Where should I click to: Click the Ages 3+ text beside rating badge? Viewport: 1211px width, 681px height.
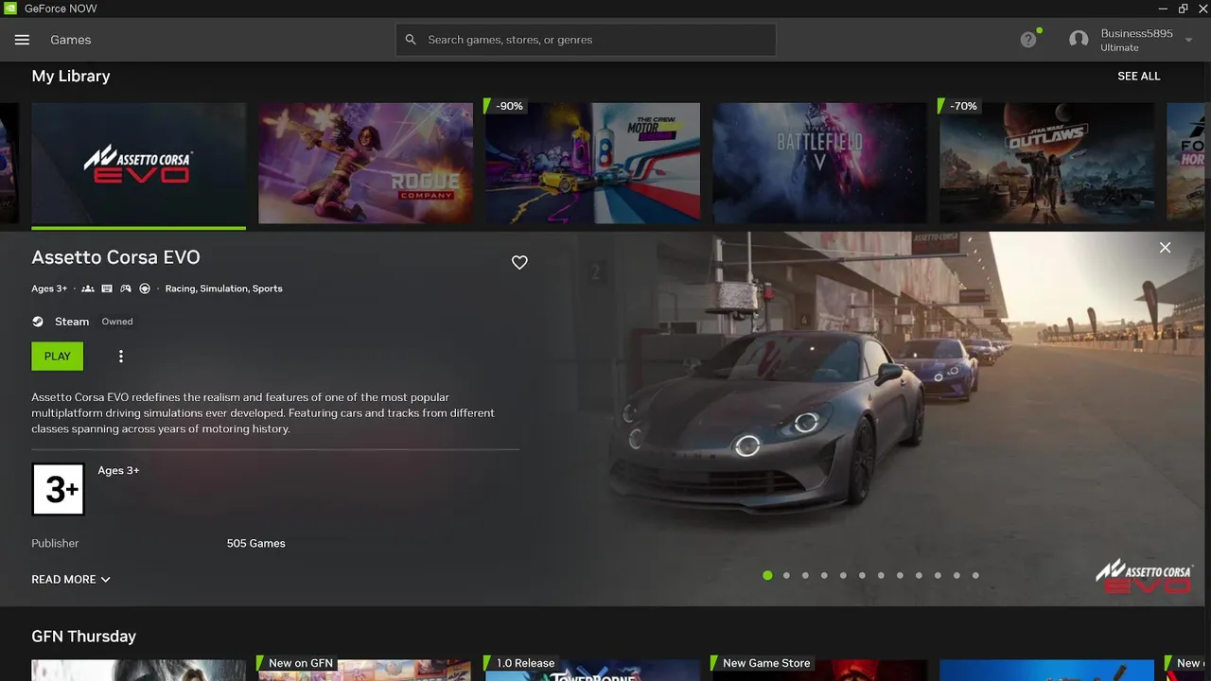point(118,470)
